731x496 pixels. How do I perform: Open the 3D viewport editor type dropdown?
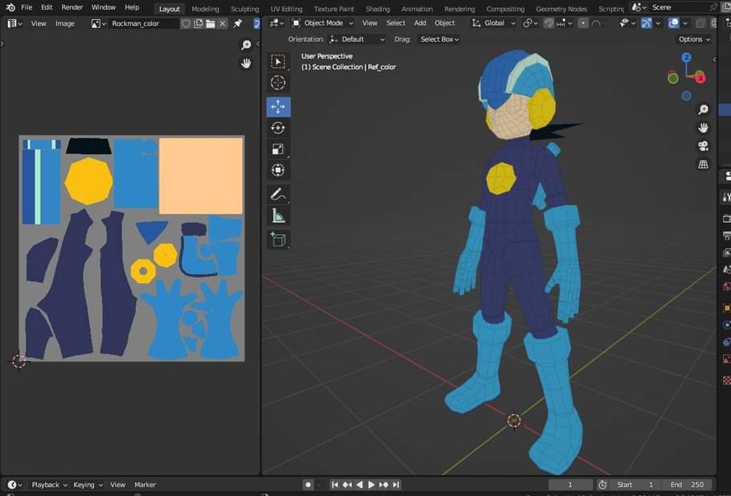[x=277, y=23]
